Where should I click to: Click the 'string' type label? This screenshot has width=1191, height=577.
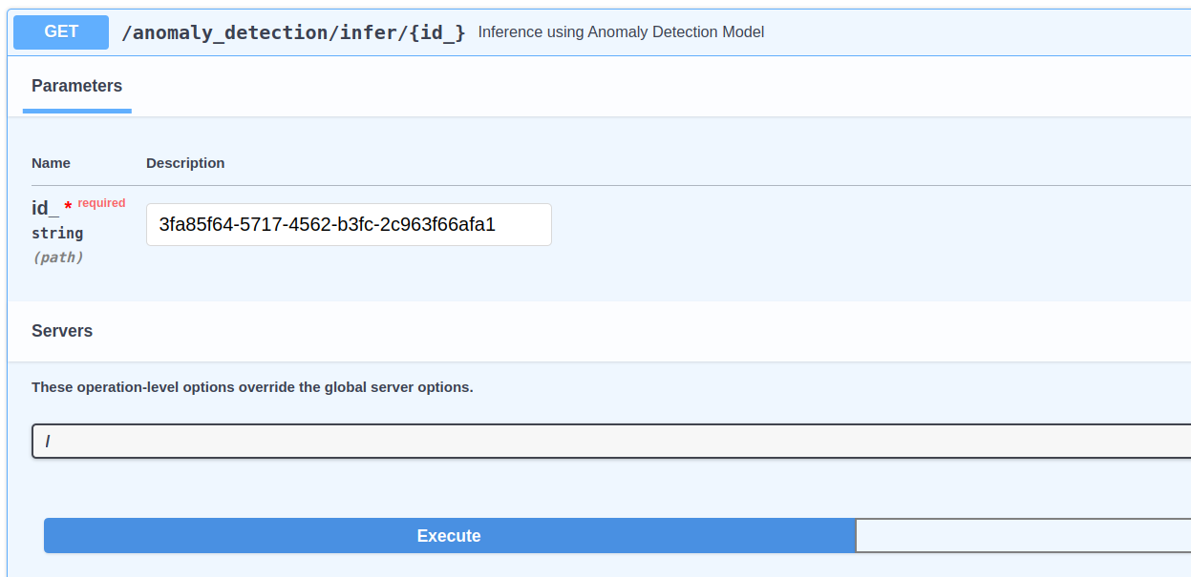coord(57,233)
